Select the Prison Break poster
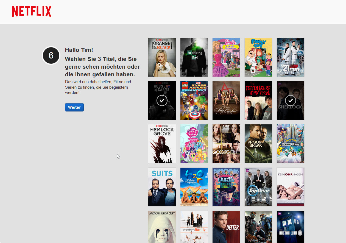The height and width of the screenshot is (243, 346). 258,143
